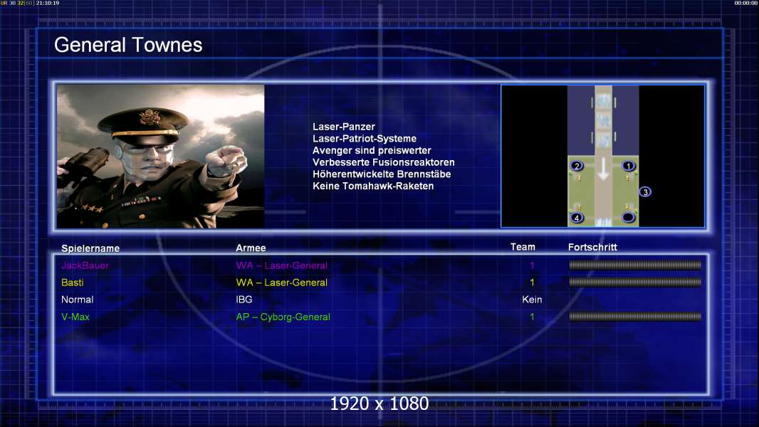Click the 00:00:00 timer readout

tap(746, 3)
